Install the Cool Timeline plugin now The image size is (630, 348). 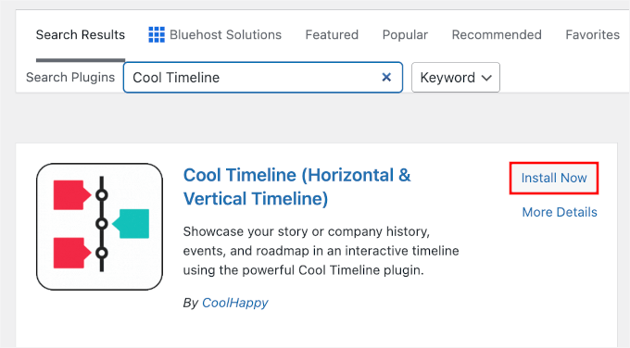pos(554,178)
